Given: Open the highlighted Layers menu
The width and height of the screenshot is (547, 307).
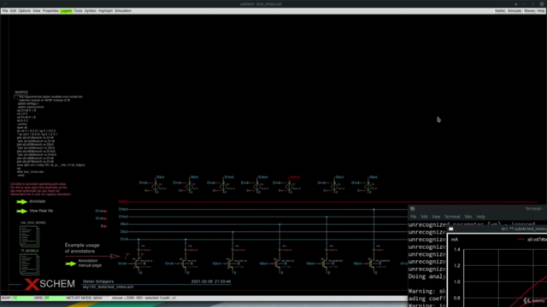Looking at the screenshot, I should 66,11.
